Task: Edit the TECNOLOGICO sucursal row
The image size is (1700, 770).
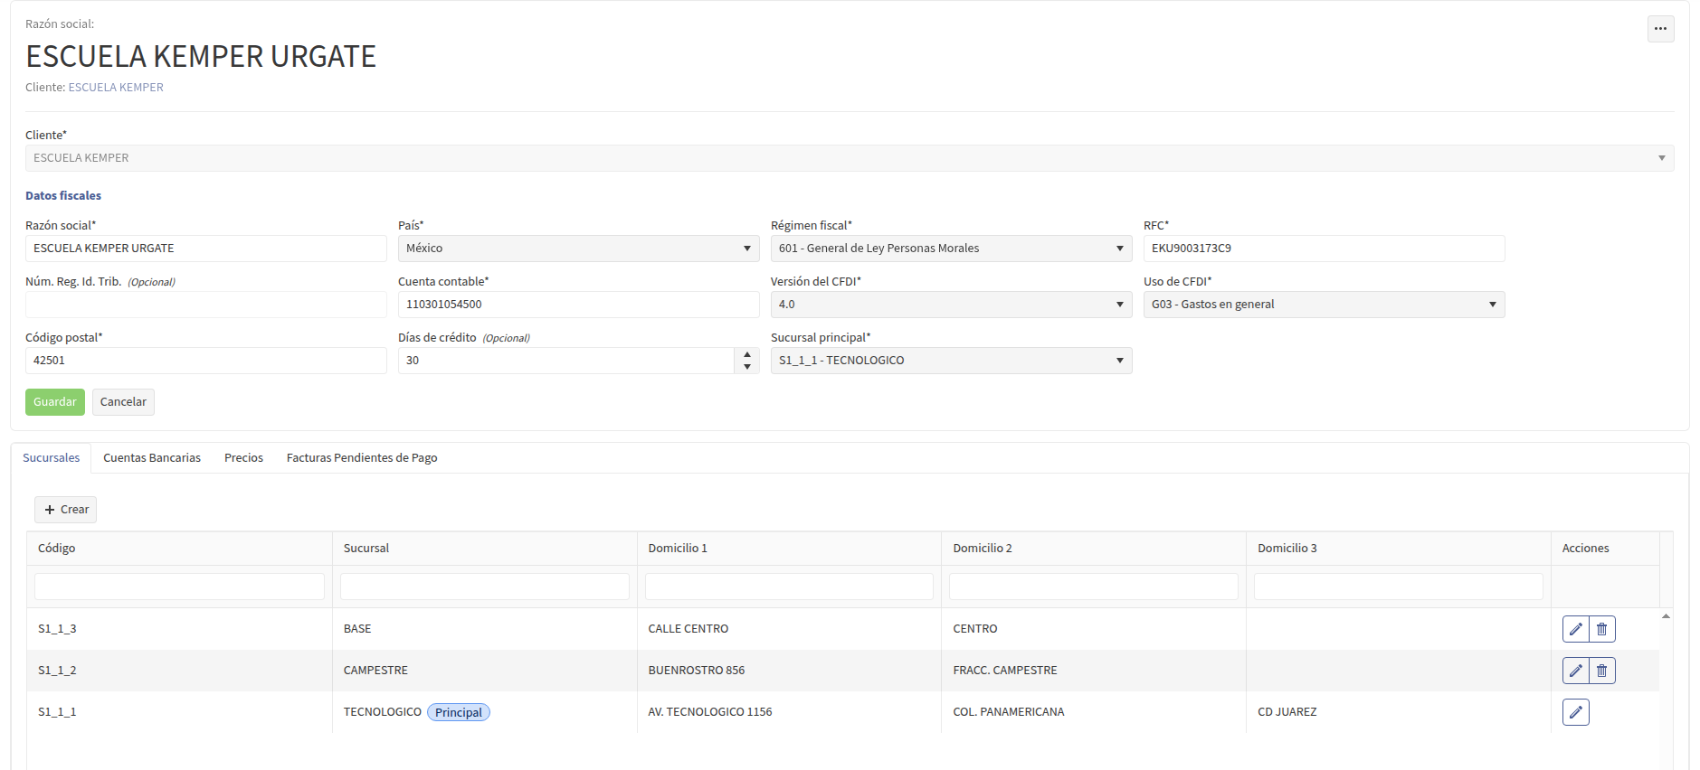Action: 1575,712
